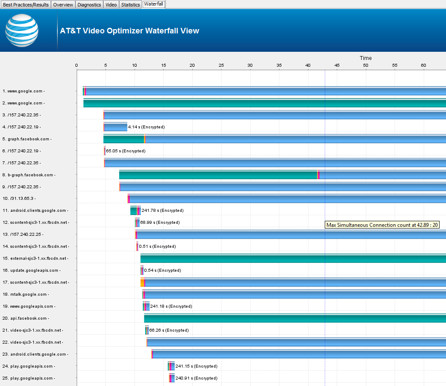Click the '0.51 s (Encrypted)' duration label
The image size is (446, 386).
pyautogui.click(x=157, y=246)
